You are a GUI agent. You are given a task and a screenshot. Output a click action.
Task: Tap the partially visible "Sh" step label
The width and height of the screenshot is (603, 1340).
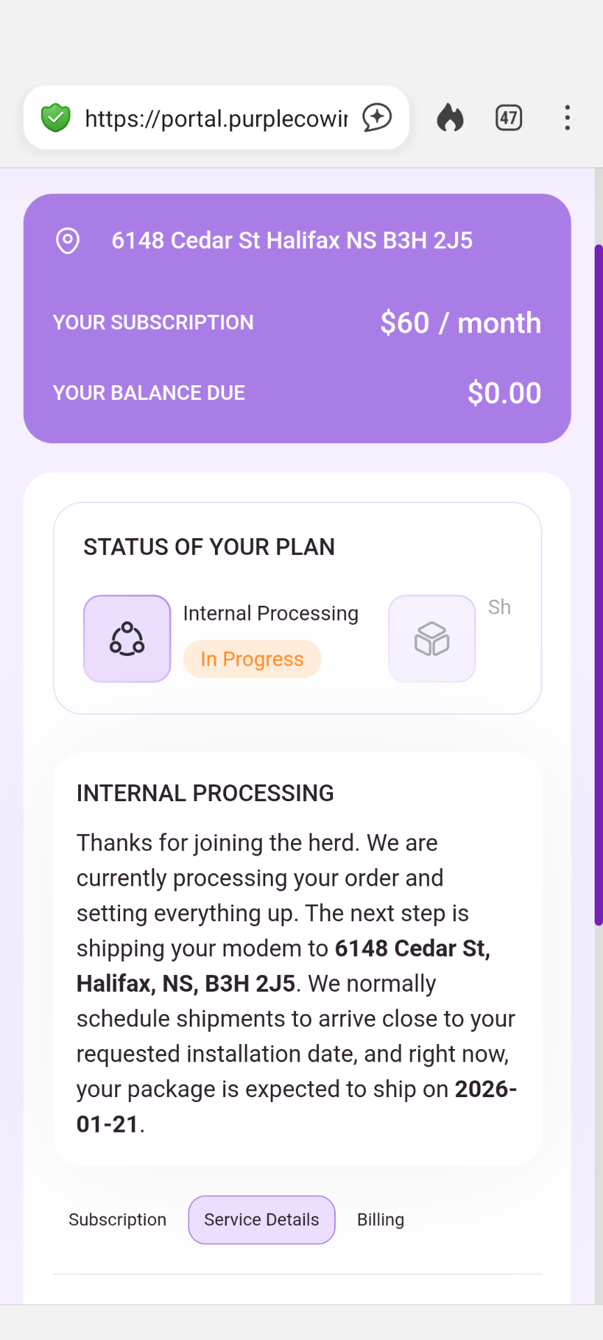point(500,607)
